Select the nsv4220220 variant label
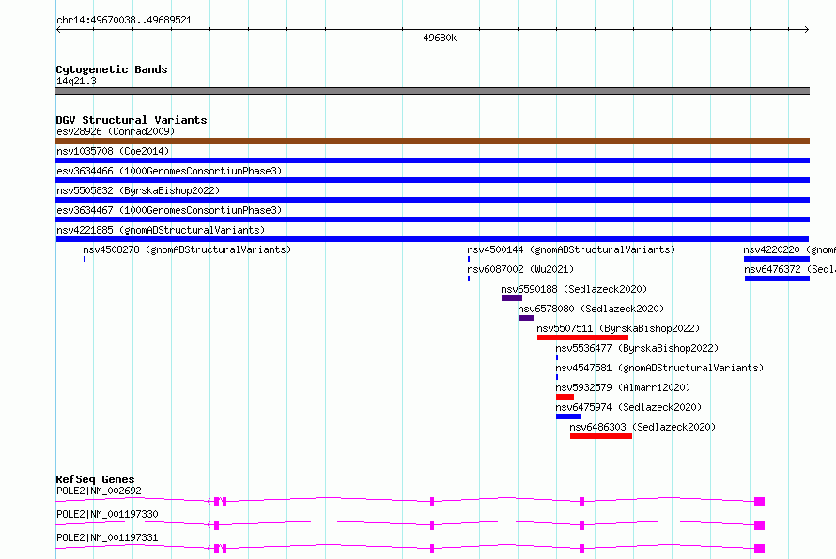 pyautogui.click(x=789, y=249)
